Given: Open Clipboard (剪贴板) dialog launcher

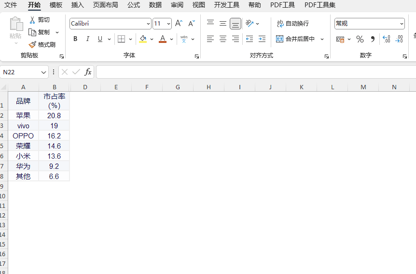Looking at the screenshot, I should click(62, 56).
